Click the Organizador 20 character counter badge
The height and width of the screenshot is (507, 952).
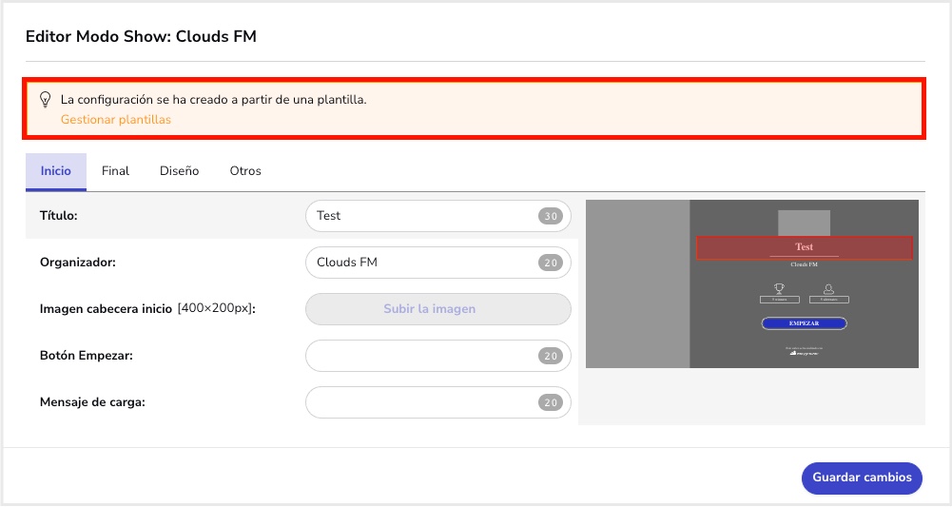point(551,263)
